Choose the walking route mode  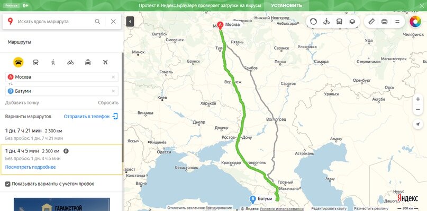53,62
